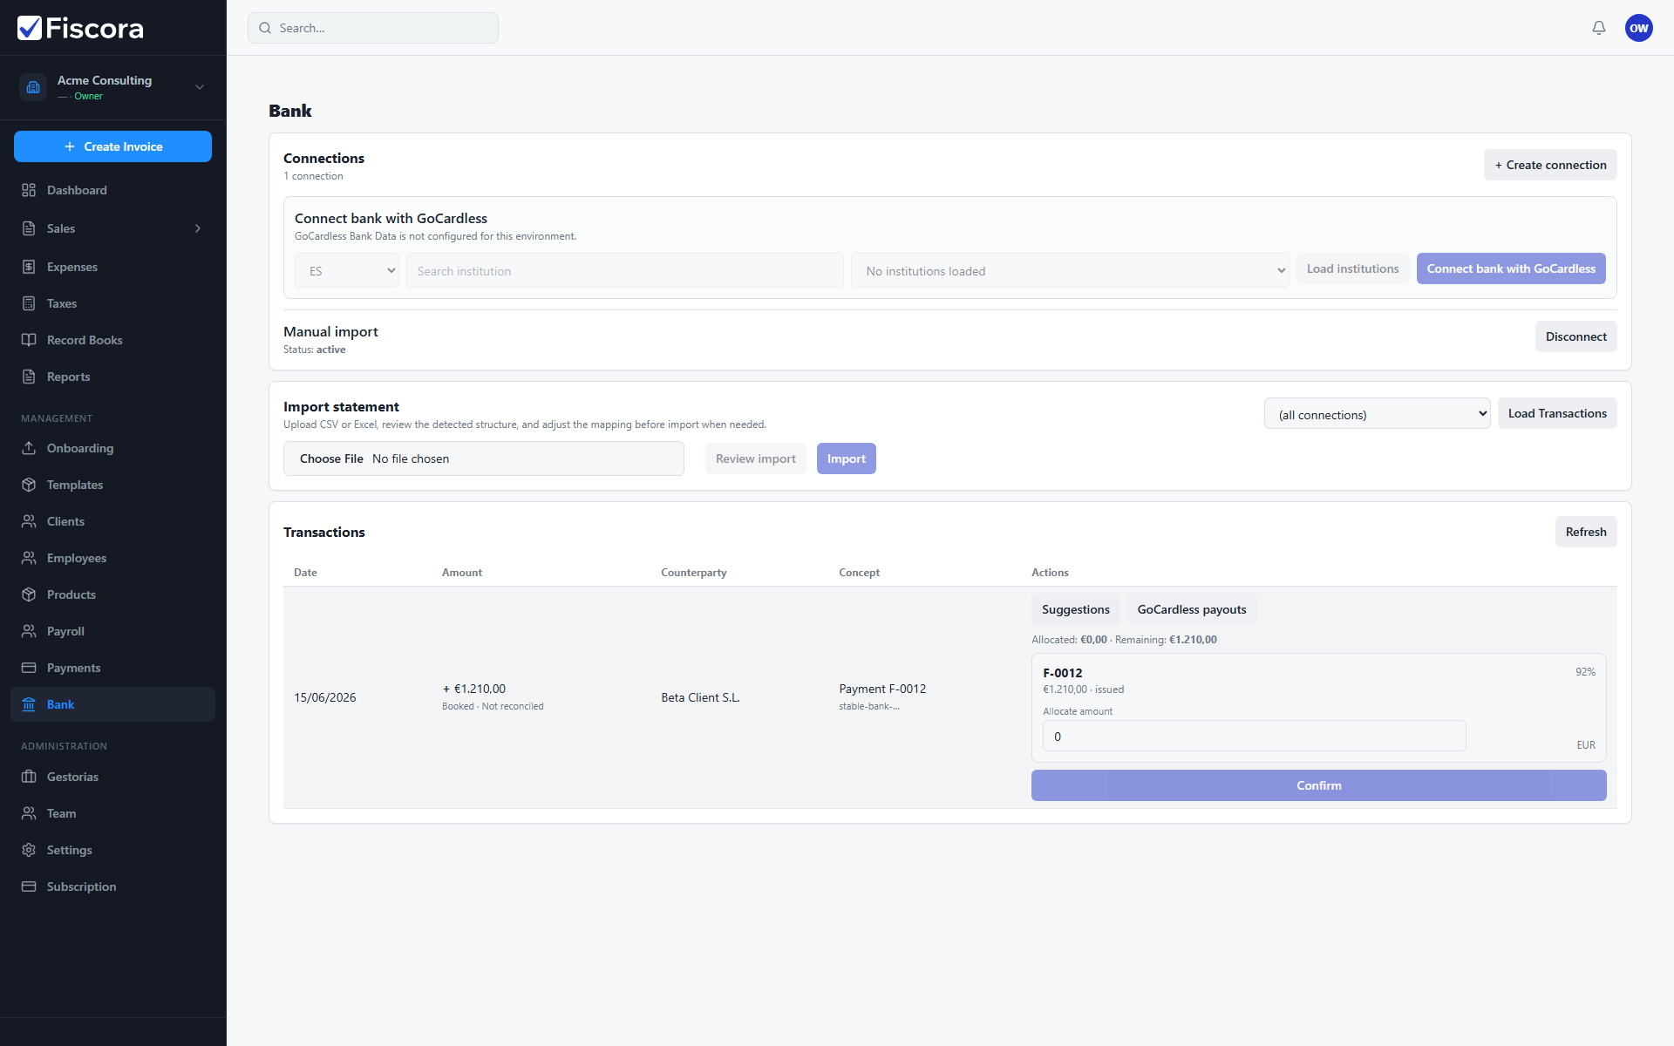Screen dimensions: 1674x1046
Task: Click the Taxes calculator icon
Action: [x=29, y=303]
